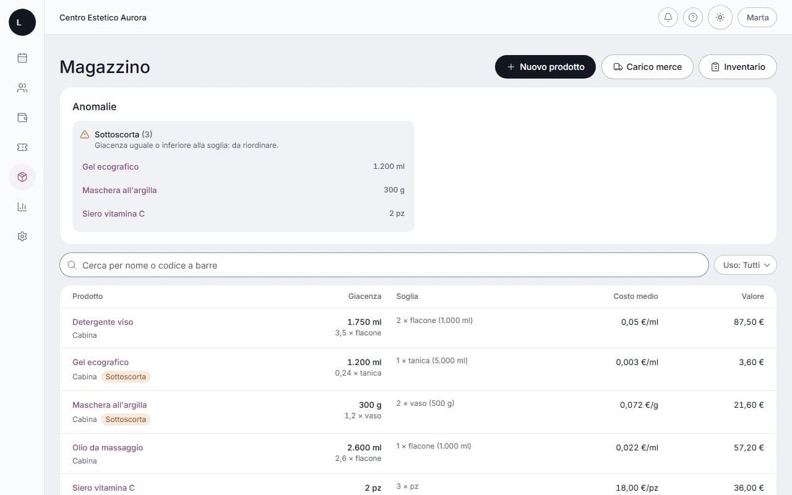The width and height of the screenshot is (792, 495).
Task: Open Maschera all'argilla in the Anomalie panel
Action: pyautogui.click(x=119, y=190)
